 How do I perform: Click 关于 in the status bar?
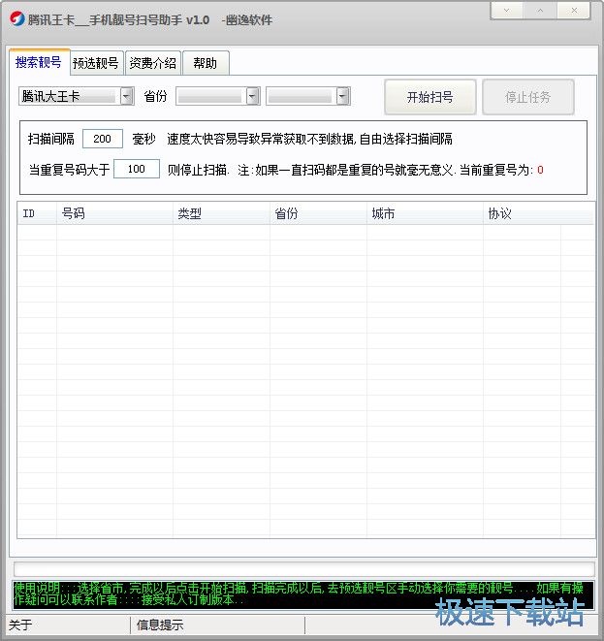pos(20,625)
